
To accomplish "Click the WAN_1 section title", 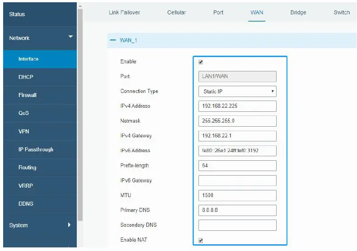I will point(128,40).
